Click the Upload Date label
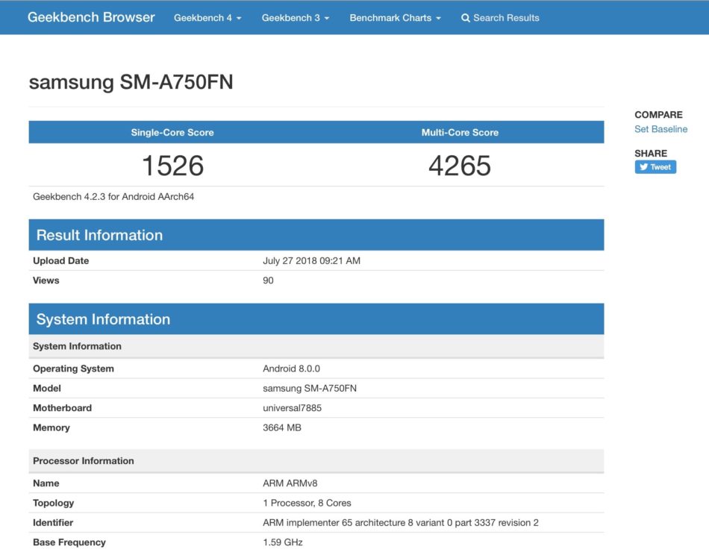Viewport: 709px width, 555px height. click(x=61, y=261)
